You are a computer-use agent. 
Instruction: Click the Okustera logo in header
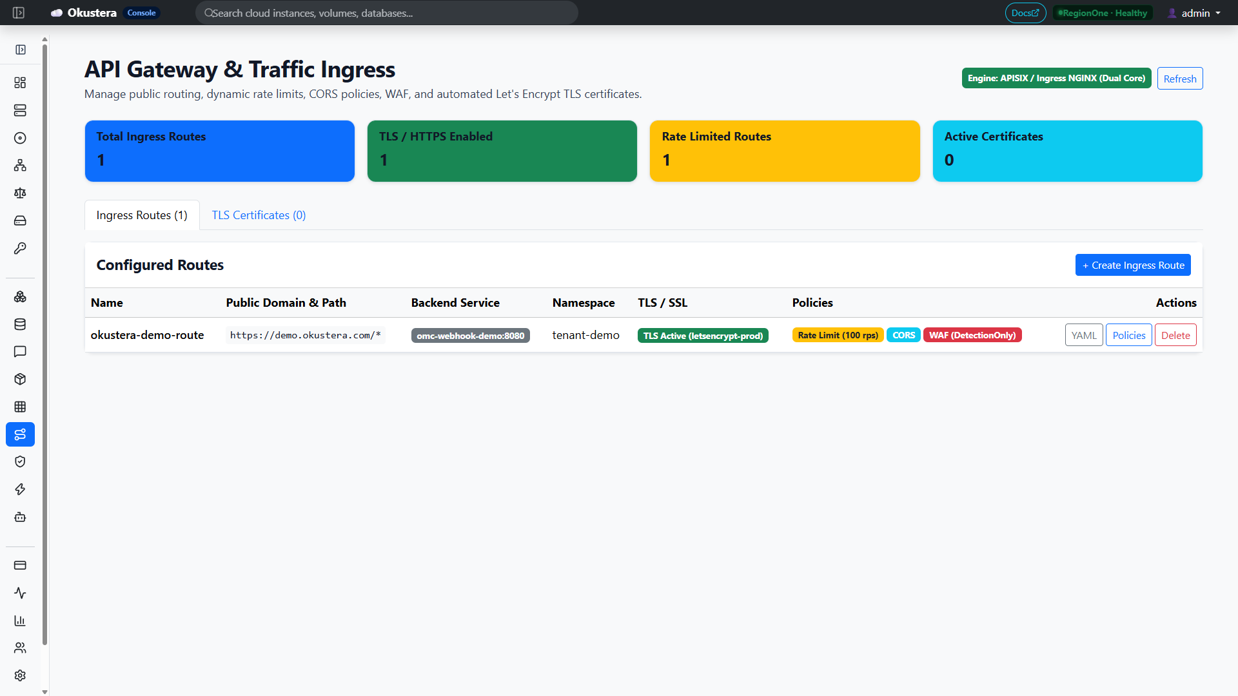click(x=84, y=13)
